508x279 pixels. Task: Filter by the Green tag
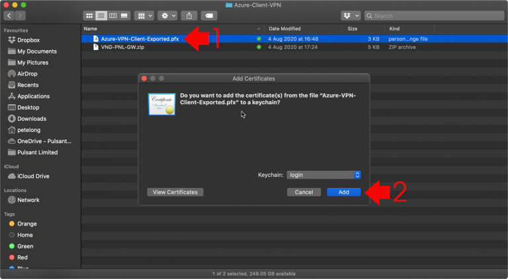[x=25, y=247]
